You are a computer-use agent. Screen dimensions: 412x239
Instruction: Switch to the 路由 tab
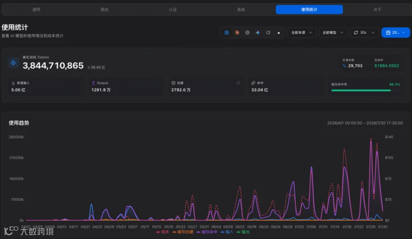click(104, 10)
